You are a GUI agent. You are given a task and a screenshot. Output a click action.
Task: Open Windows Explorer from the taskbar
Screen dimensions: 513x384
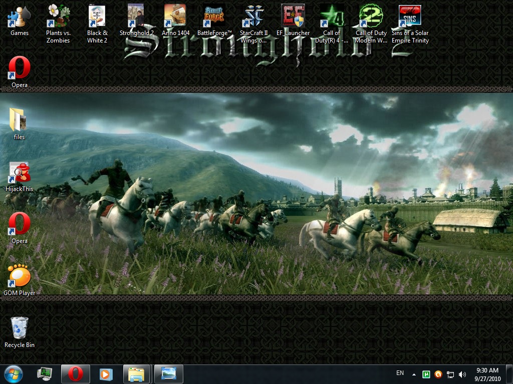coord(136,374)
